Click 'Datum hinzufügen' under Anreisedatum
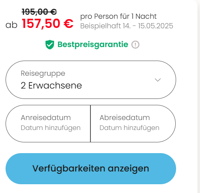The image size is (200, 193). [51, 128]
